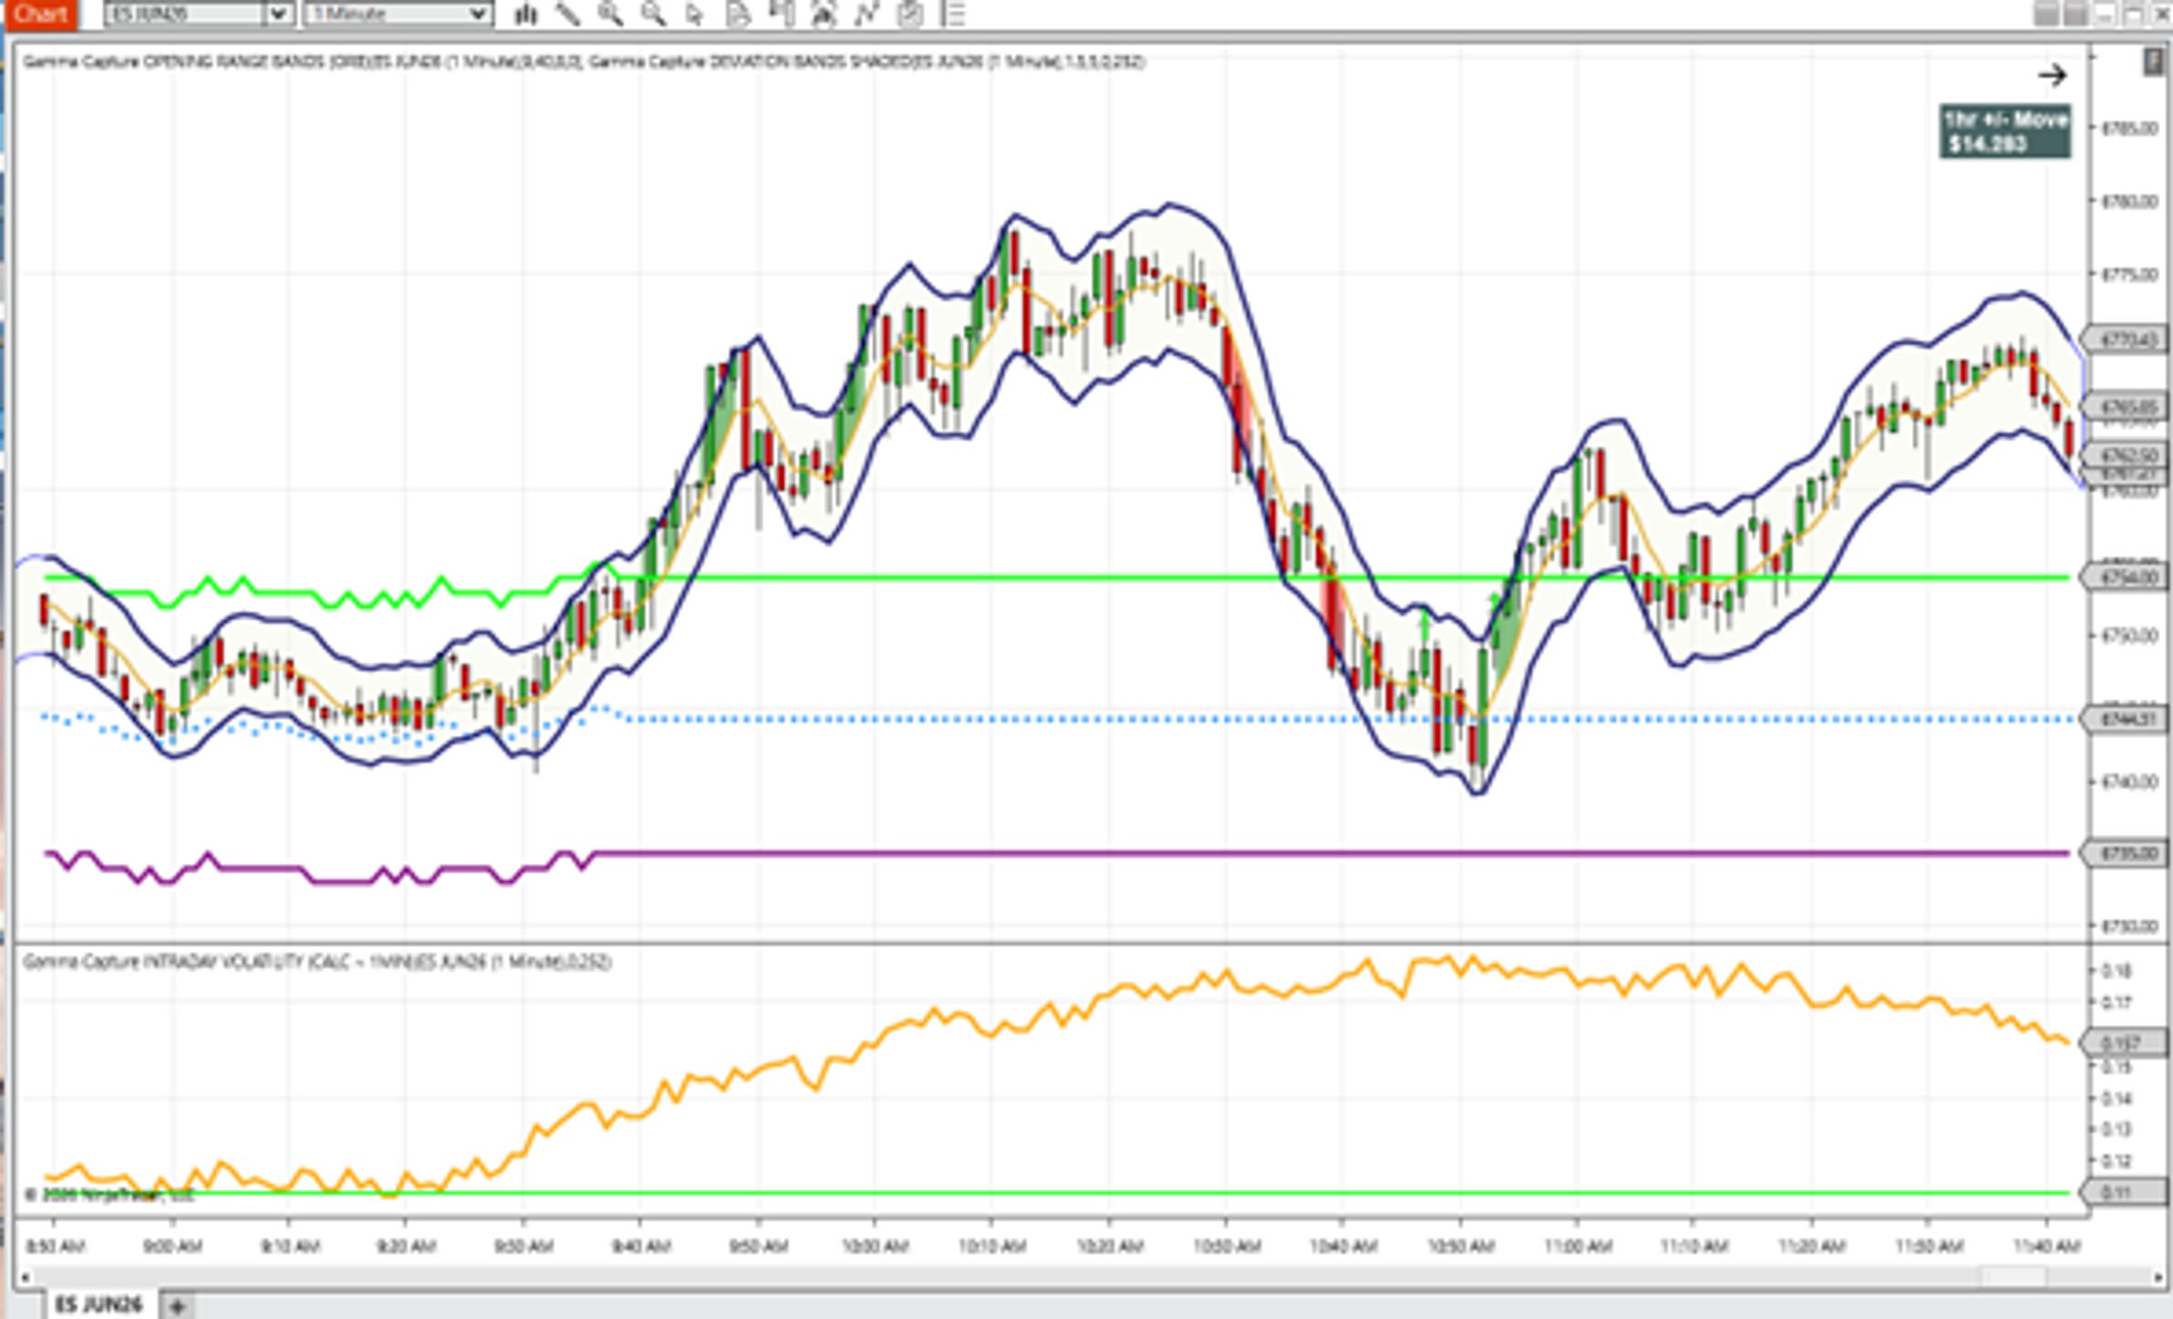Click the 9:00 AM time axis label
This screenshot has width=2173, height=1319.
(172, 1246)
